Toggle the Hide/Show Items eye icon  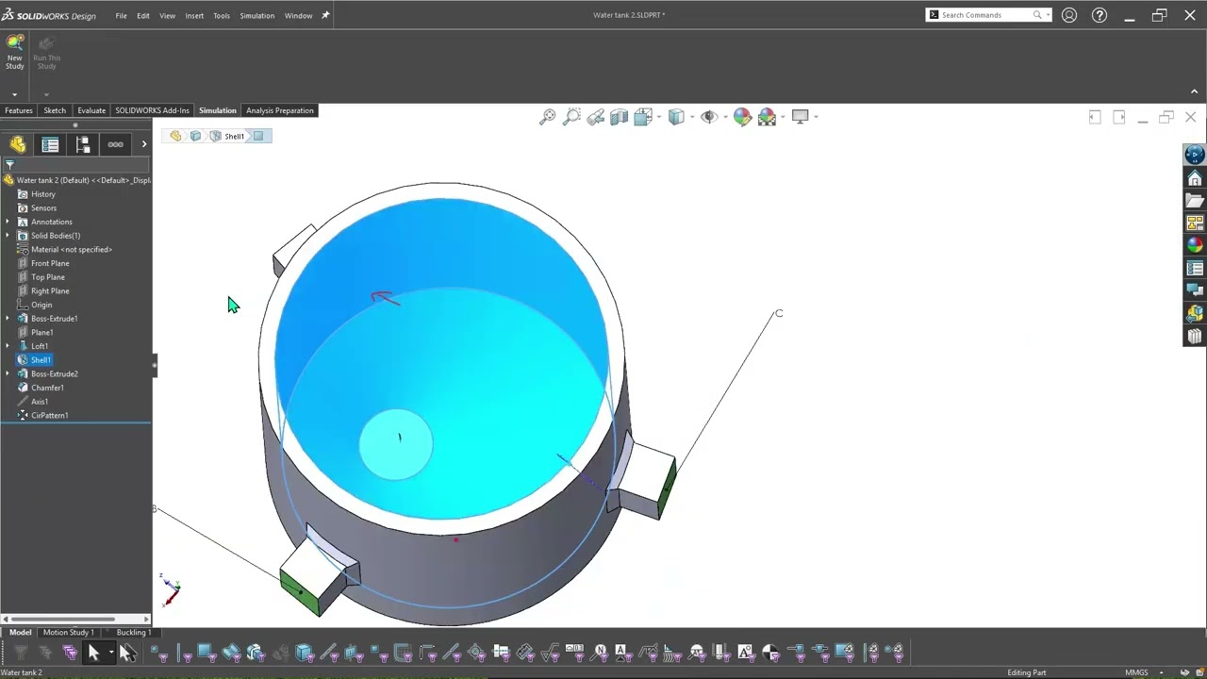(708, 117)
